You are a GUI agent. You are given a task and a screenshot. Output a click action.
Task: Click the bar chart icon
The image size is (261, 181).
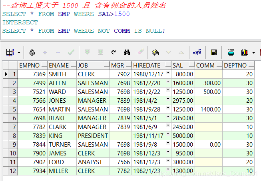coord(244,52)
